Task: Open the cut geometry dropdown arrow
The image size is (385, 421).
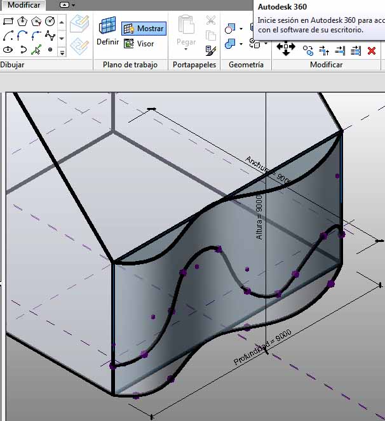Action: (x=241, y=29)
